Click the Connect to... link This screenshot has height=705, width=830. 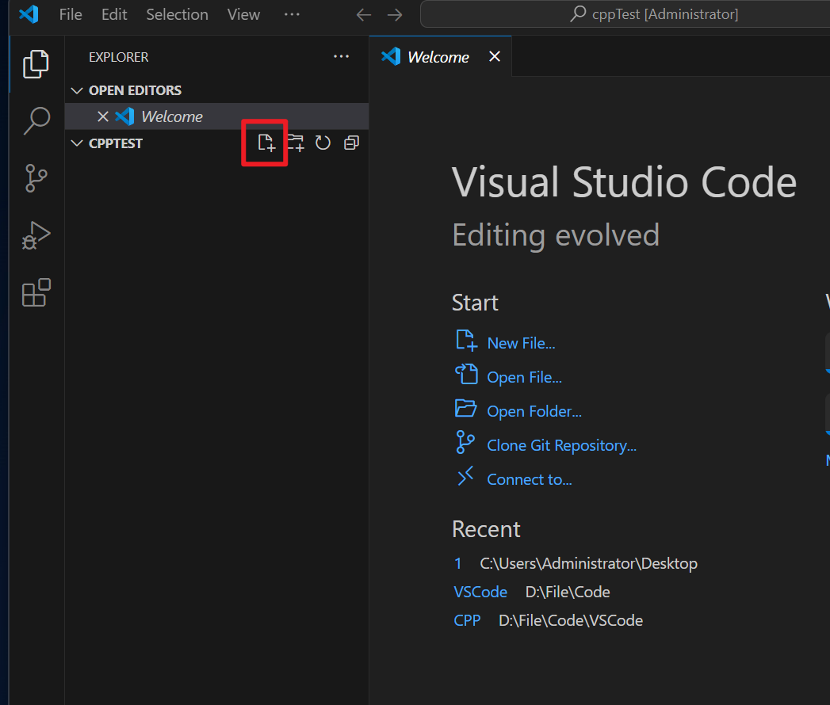[530, 479]
